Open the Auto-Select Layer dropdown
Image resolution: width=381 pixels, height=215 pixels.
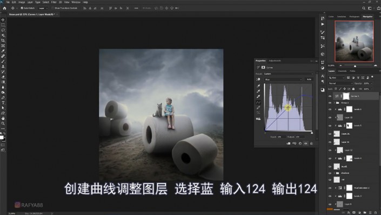tap(43, 8)
